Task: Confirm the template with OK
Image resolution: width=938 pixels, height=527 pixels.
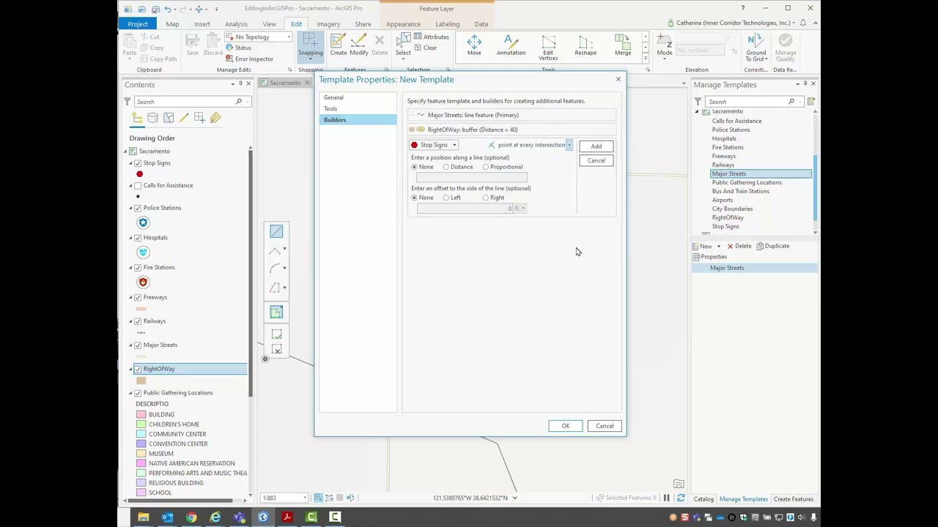Action: [x=566, y=426]
